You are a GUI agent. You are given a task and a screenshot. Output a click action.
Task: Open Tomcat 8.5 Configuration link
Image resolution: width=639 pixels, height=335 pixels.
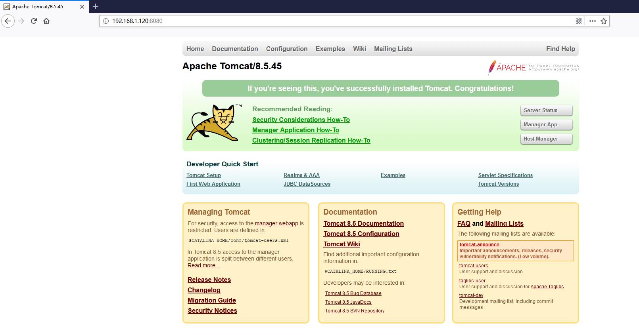(x=361, y=234)
